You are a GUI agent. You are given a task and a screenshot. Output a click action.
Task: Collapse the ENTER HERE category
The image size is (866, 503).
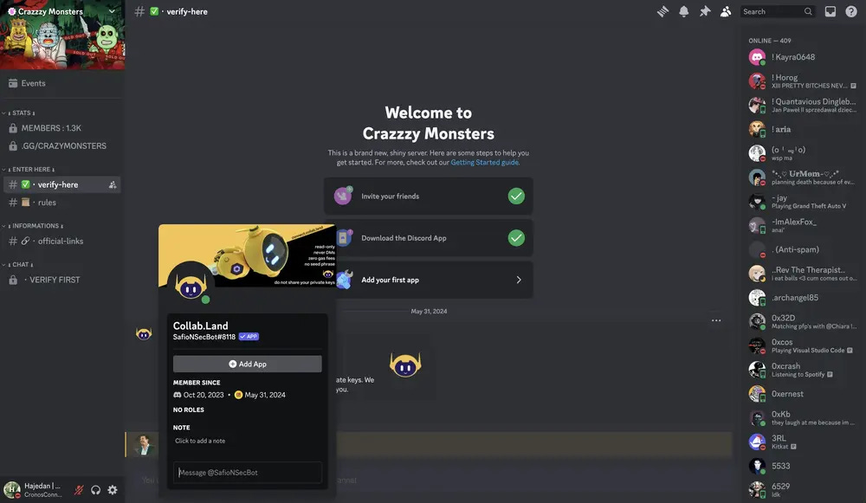tap(29, 170)
